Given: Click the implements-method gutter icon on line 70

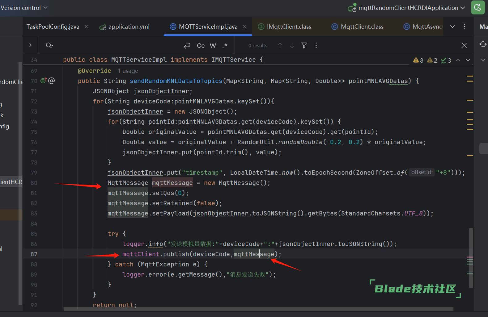Looking at the screenshot, I should tap(44, 81).
